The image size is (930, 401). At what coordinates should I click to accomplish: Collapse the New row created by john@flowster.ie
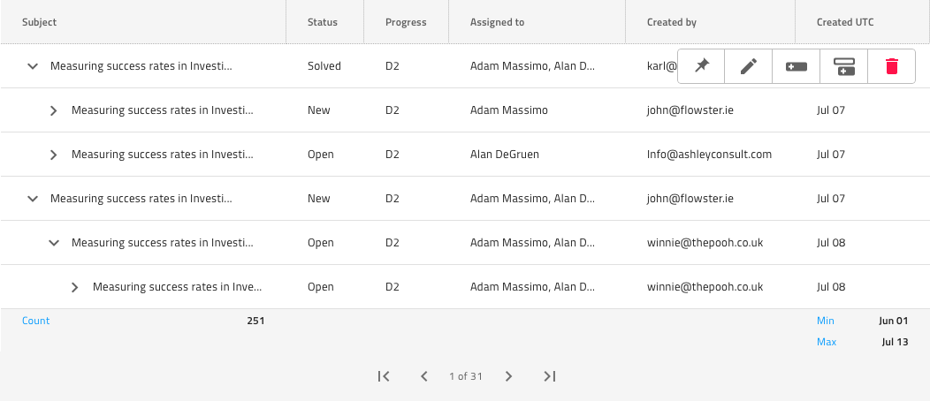point(33,199)
